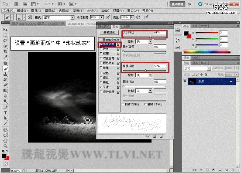The image size is (241, 173).
Task: Enable the 颜色动态 (Color Dynamics) checkbox
Action: click(101, 63)
